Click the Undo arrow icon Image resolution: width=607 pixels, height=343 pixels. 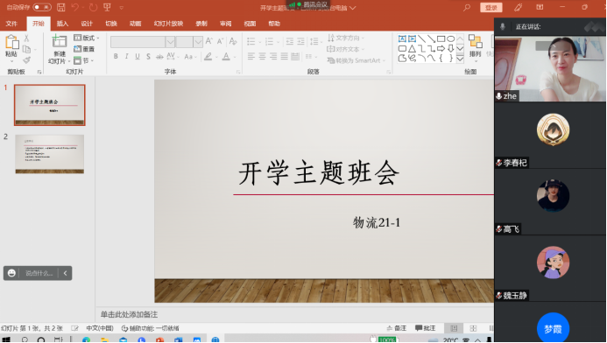75,7
